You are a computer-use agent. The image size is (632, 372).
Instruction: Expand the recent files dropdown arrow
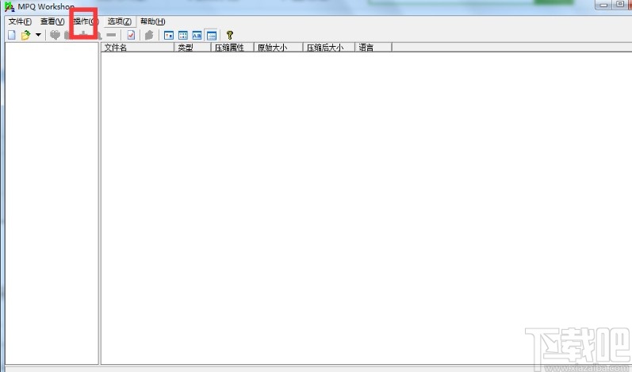pyautogui.click(x=38, y=35)
